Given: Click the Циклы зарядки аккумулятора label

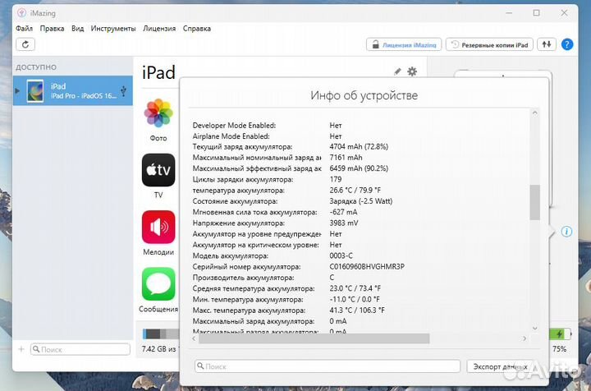Looking at the screenshot, I should click(x=243, y=179).
